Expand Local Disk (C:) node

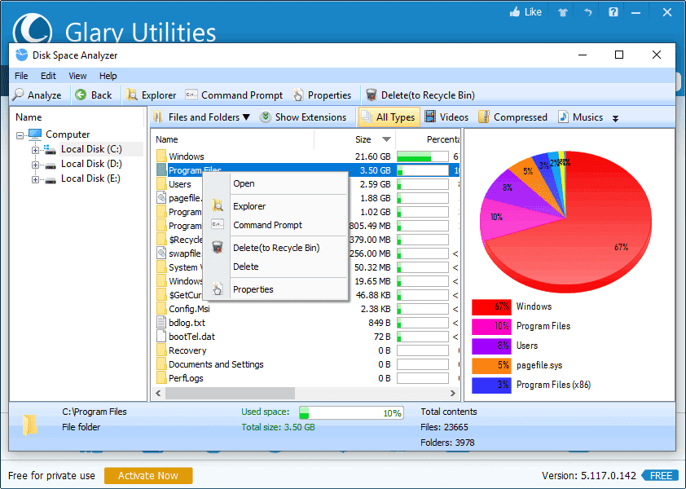35,150
